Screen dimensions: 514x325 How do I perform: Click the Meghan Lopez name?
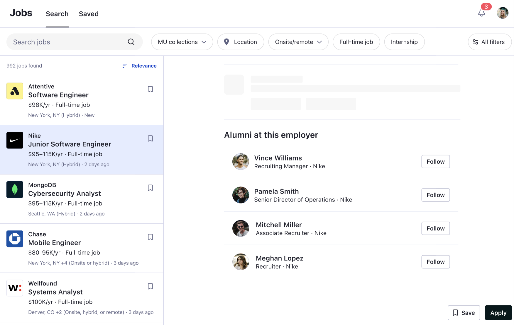(x=280, y=258)
